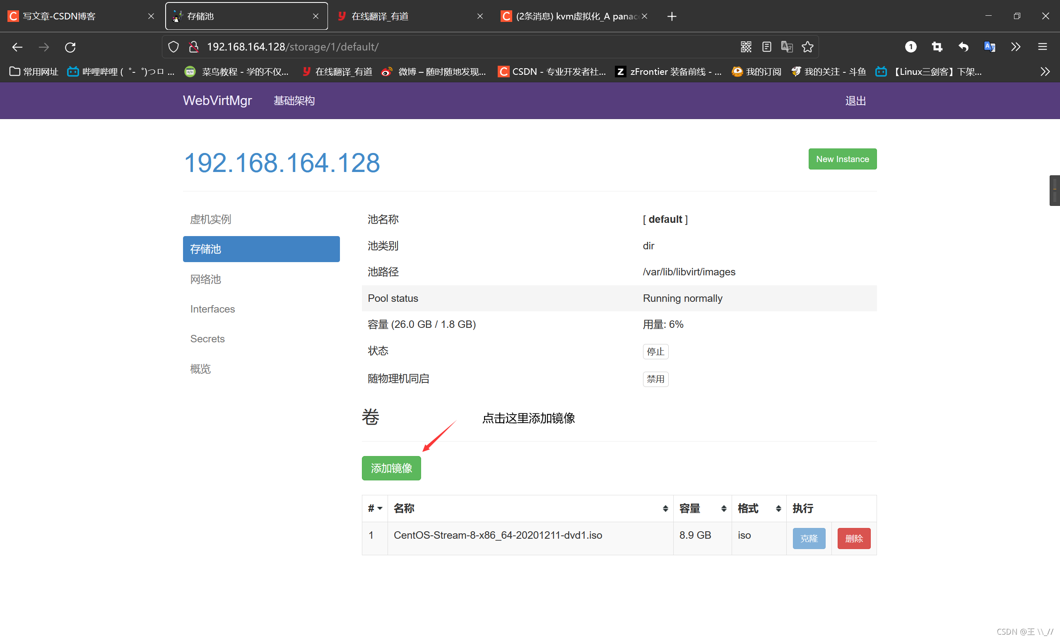Open the 我的关注 - 斗鱼 bookmark
This screenshot has height=640, width=1060.
pos(829,71)
